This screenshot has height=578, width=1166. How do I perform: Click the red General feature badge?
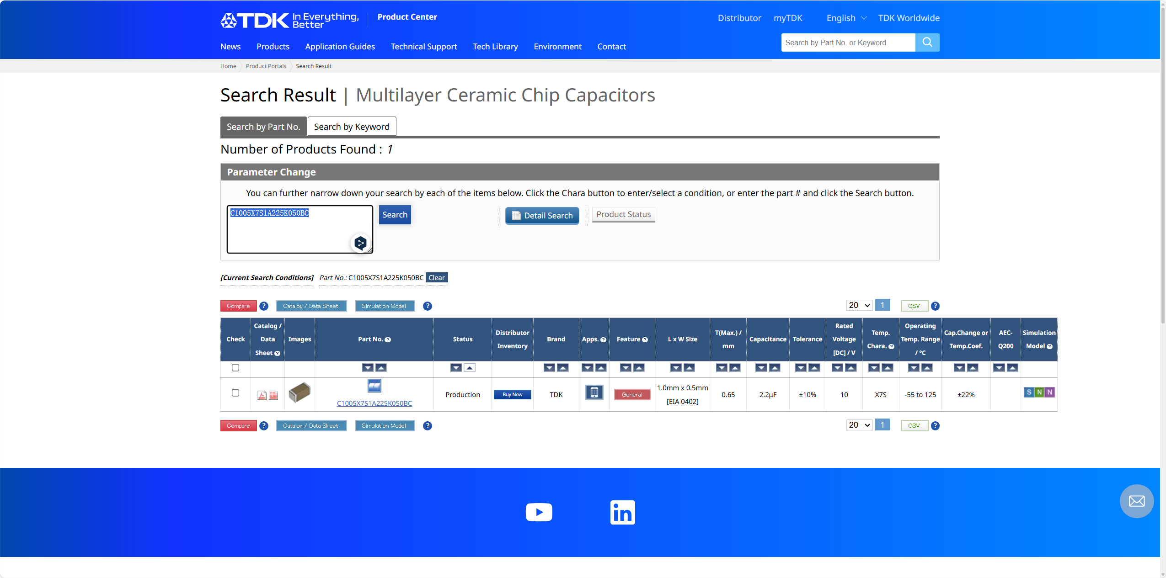pos(632,395)
